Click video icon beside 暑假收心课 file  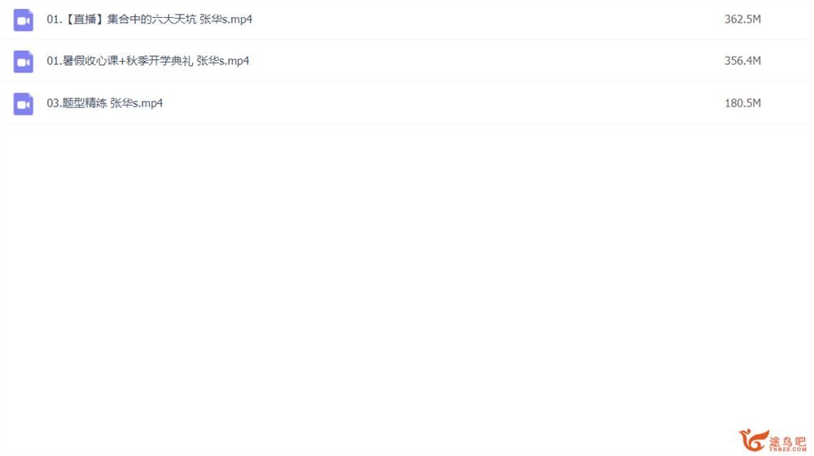click(24, 62)
